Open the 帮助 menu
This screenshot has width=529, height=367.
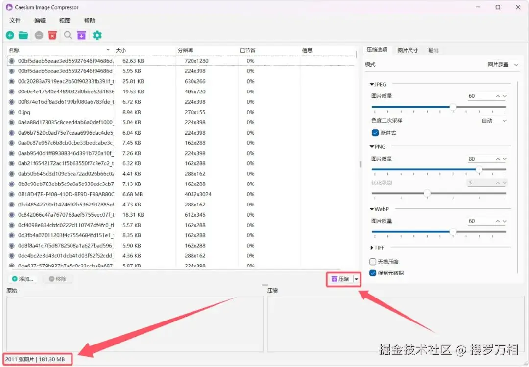coord(90,20)
